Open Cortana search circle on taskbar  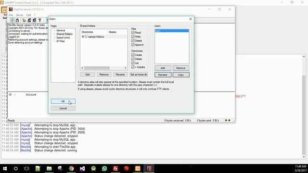(16, 169)
